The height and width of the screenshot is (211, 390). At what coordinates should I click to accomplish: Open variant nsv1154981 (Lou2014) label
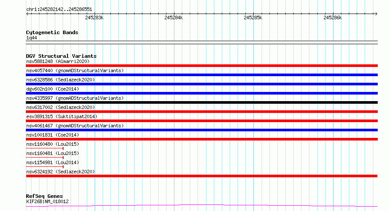point(53,162)
